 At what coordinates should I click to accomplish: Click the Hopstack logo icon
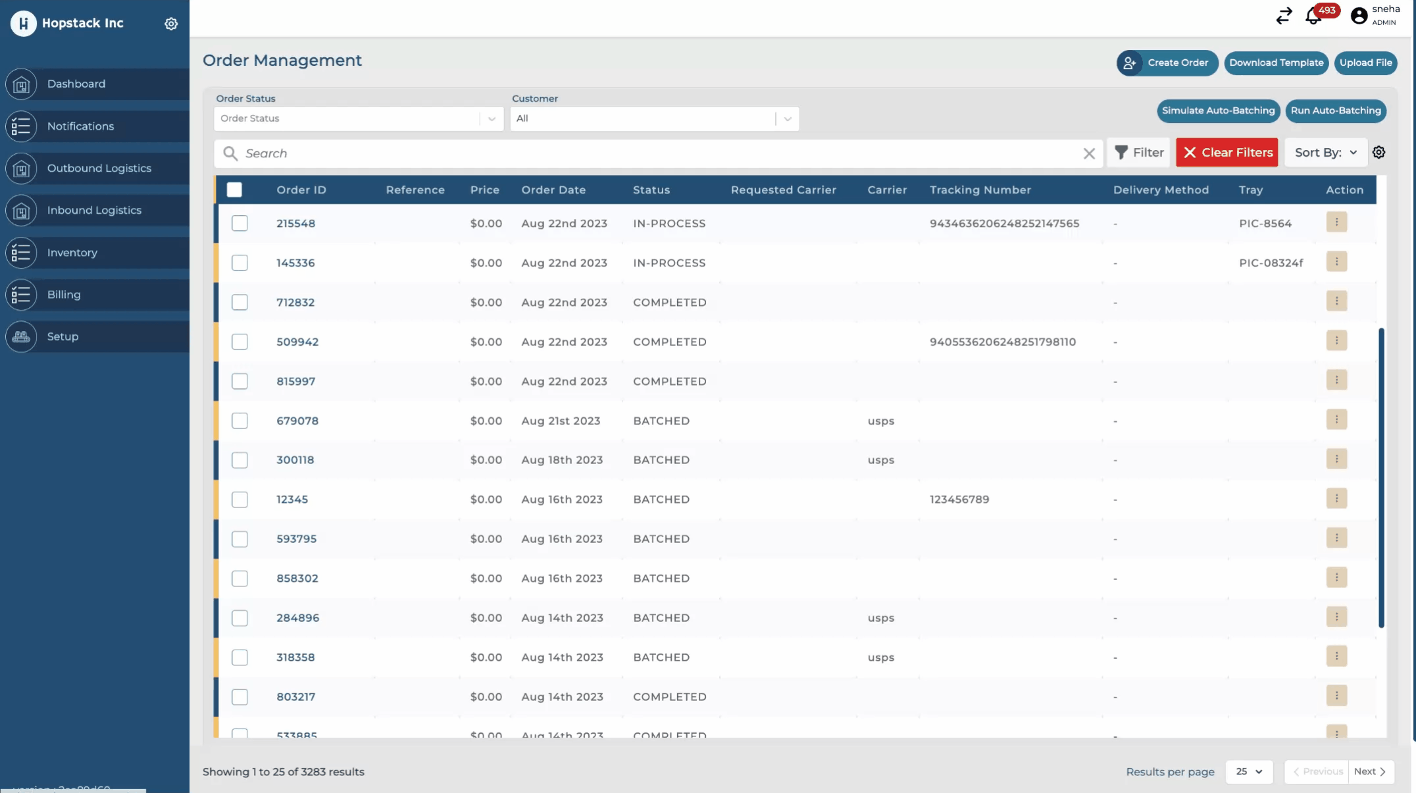coord(23,23)
